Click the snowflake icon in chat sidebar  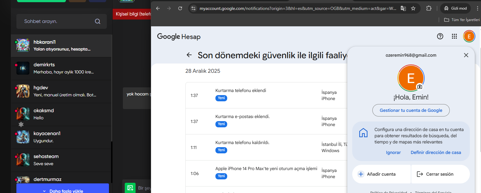click(x=21, y=124)
